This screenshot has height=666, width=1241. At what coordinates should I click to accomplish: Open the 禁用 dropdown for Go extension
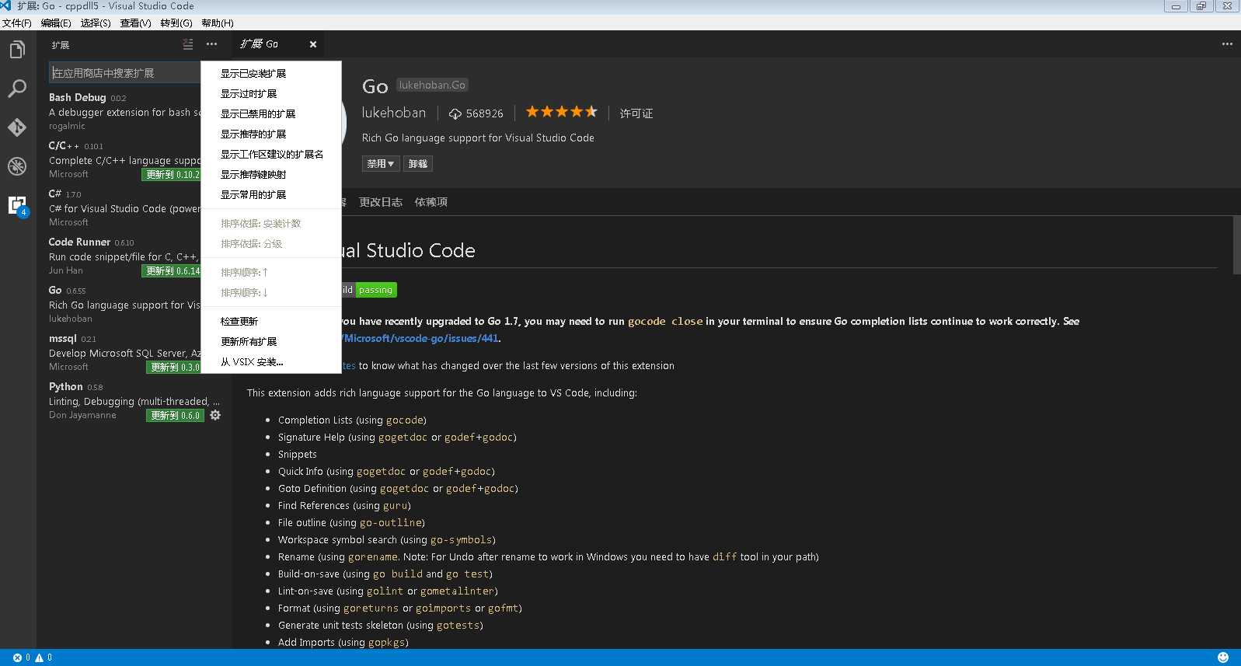381,164
